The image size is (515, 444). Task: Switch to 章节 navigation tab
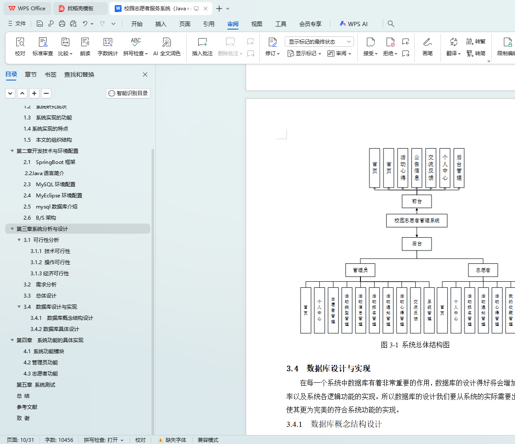31,74
